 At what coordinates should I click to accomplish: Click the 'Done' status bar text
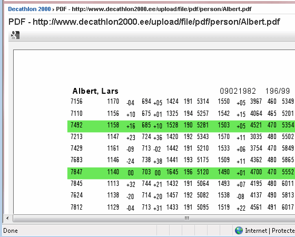[x=11, y=231]
